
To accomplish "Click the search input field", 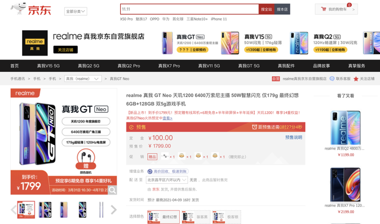I will tap(189, 9).
